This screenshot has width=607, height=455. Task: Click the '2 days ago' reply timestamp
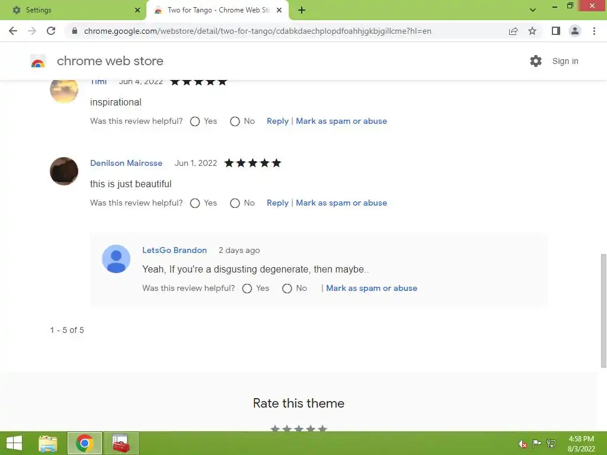239,251
